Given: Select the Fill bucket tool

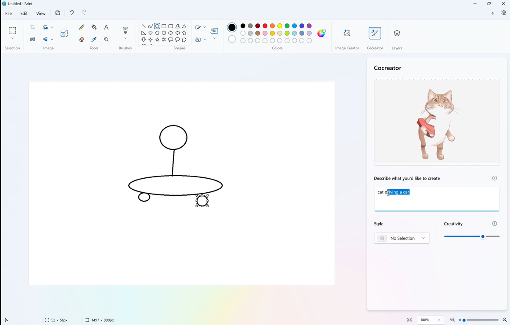Looking at the screenshot, I should point(94,27).
